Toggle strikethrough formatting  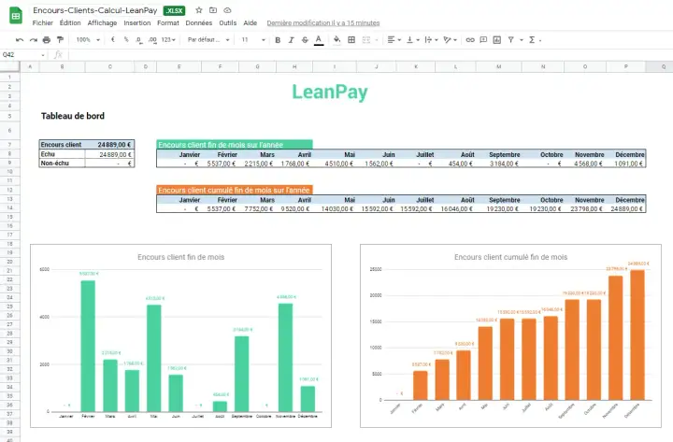pyautogui.click(x=305, y=40)
